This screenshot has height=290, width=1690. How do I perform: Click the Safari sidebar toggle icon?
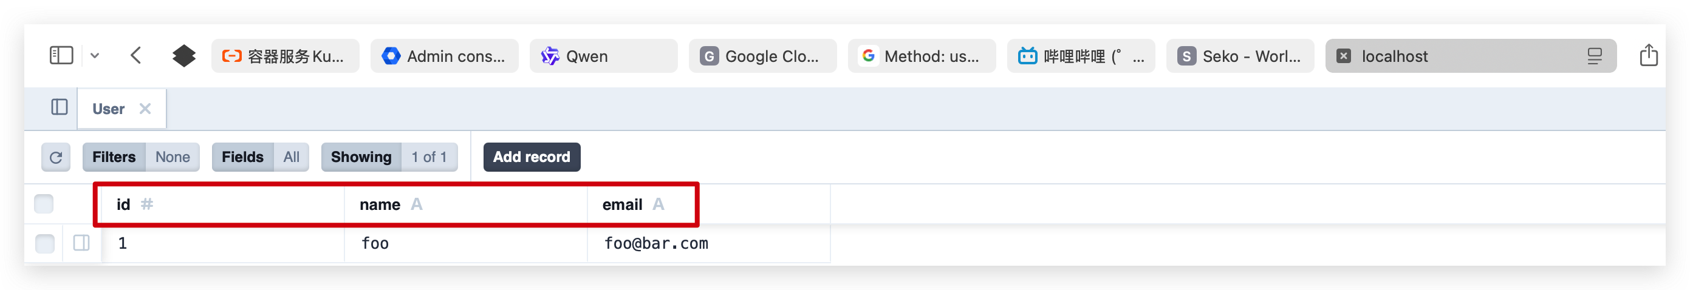tap(62, 56)
